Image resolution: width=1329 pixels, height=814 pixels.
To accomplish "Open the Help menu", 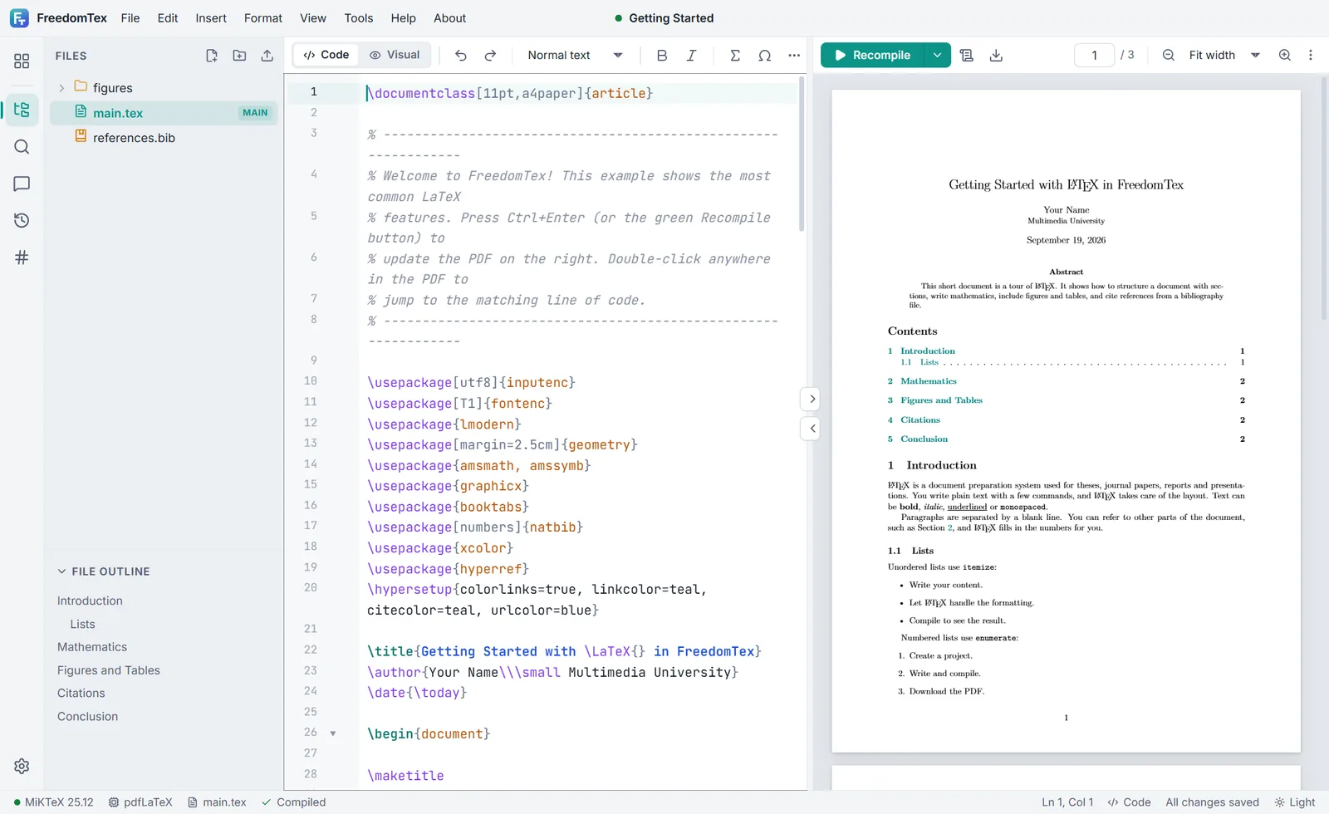I will pos(403,18).
